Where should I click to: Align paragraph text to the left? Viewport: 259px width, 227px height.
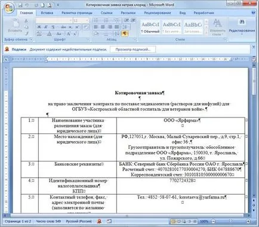(x=96, y=27)
